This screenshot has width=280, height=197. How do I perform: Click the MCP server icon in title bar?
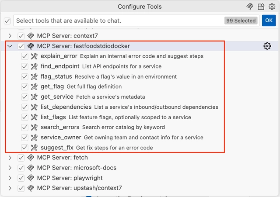click(x=250, y=7)
